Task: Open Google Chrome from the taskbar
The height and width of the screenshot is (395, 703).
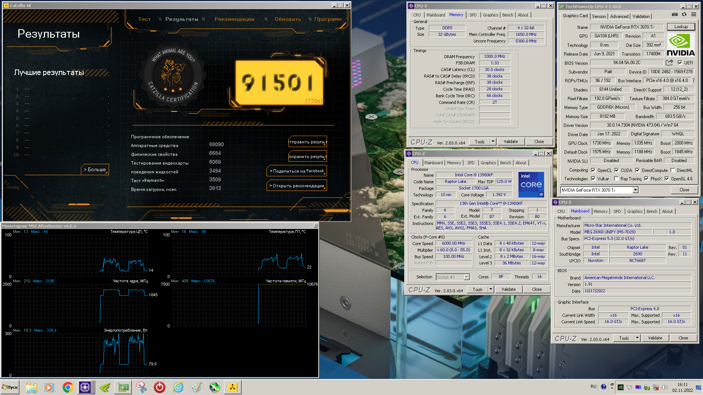Action: click(x=68, y=387)
